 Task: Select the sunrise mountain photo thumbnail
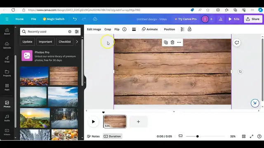coord(35,118)
